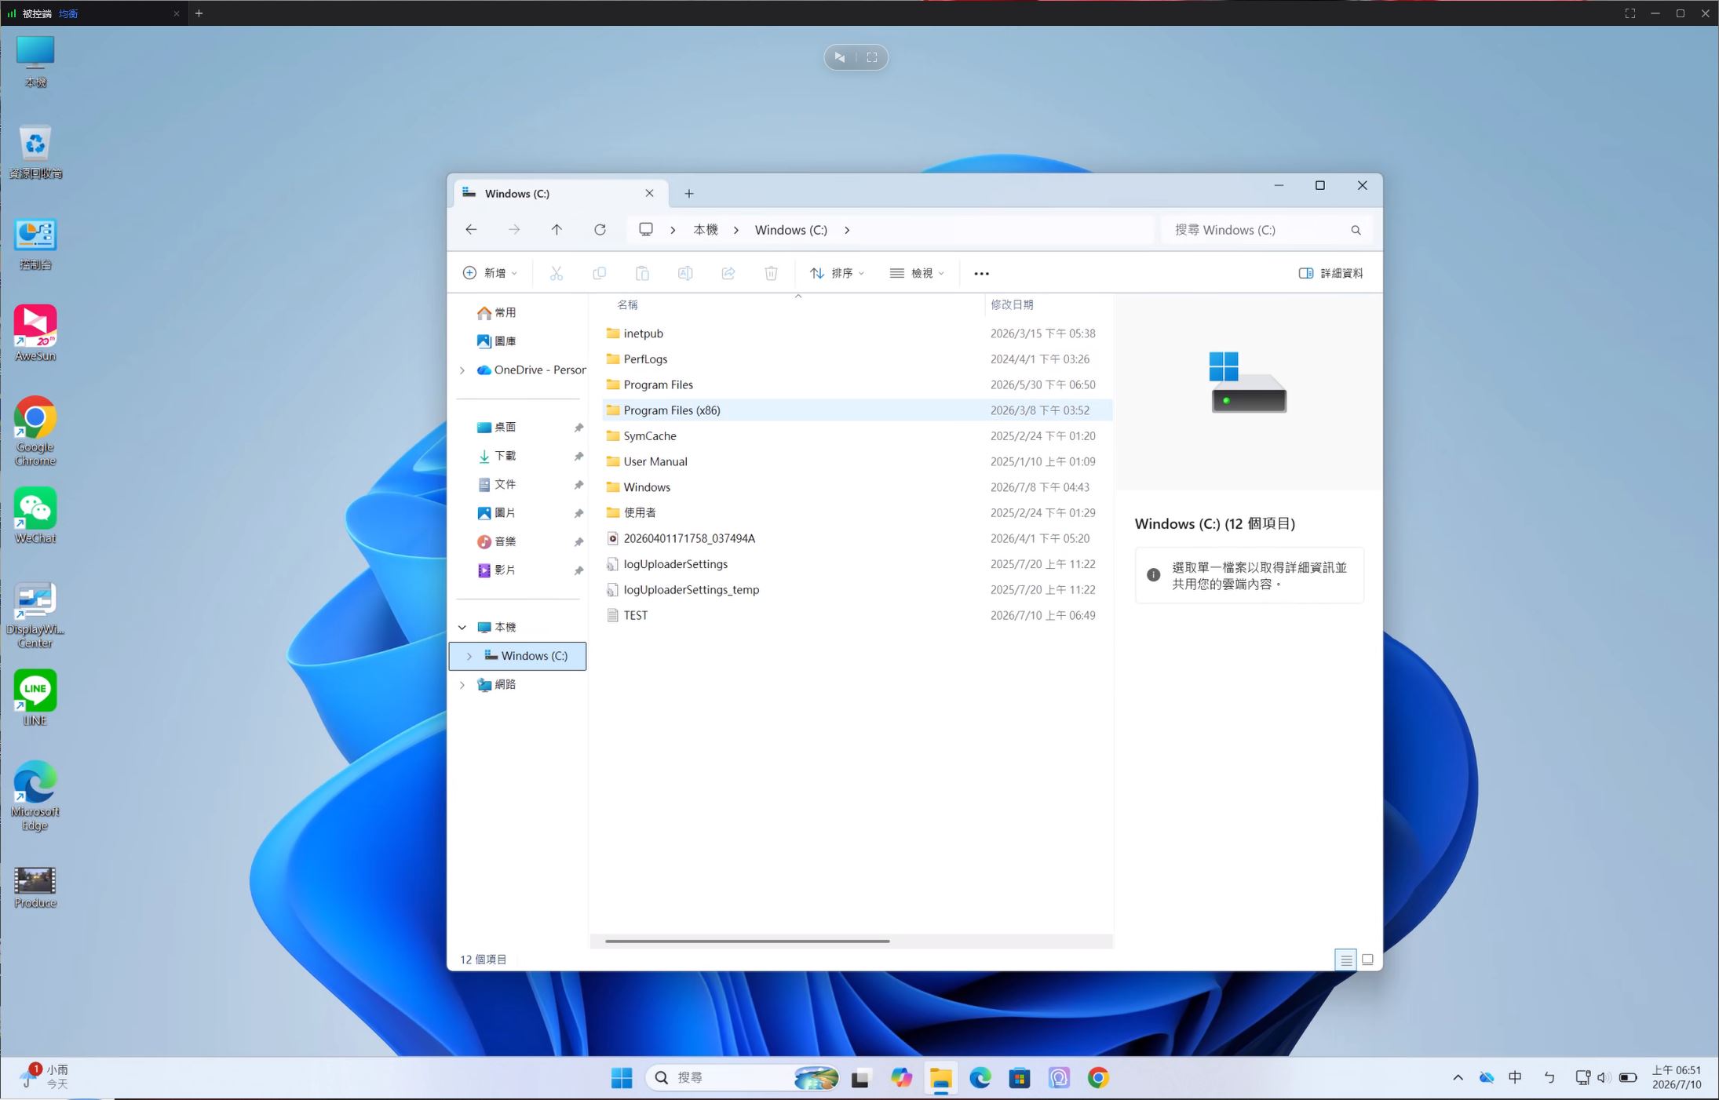1719x1100 pixels.
Task: Expand the 網路 network tree node
Action: pyautogui.click(x=462, y=685)
